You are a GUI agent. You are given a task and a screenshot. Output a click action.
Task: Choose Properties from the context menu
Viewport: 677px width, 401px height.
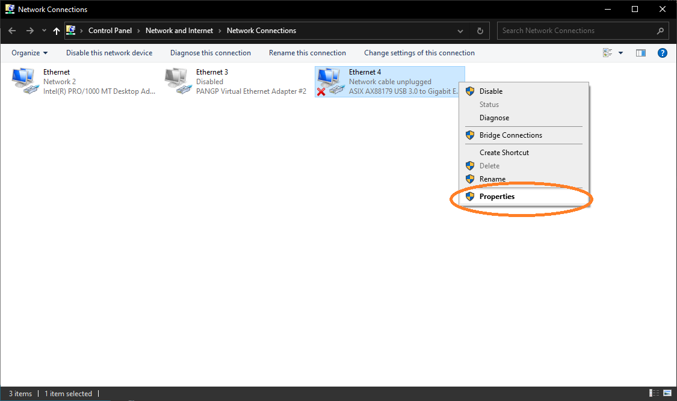pyautogui.click(x=497, y=197)
